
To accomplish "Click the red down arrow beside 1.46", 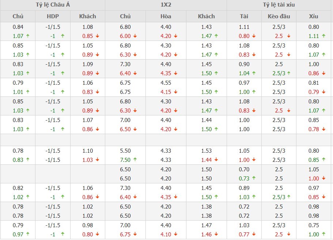I will tap(216, 234).
